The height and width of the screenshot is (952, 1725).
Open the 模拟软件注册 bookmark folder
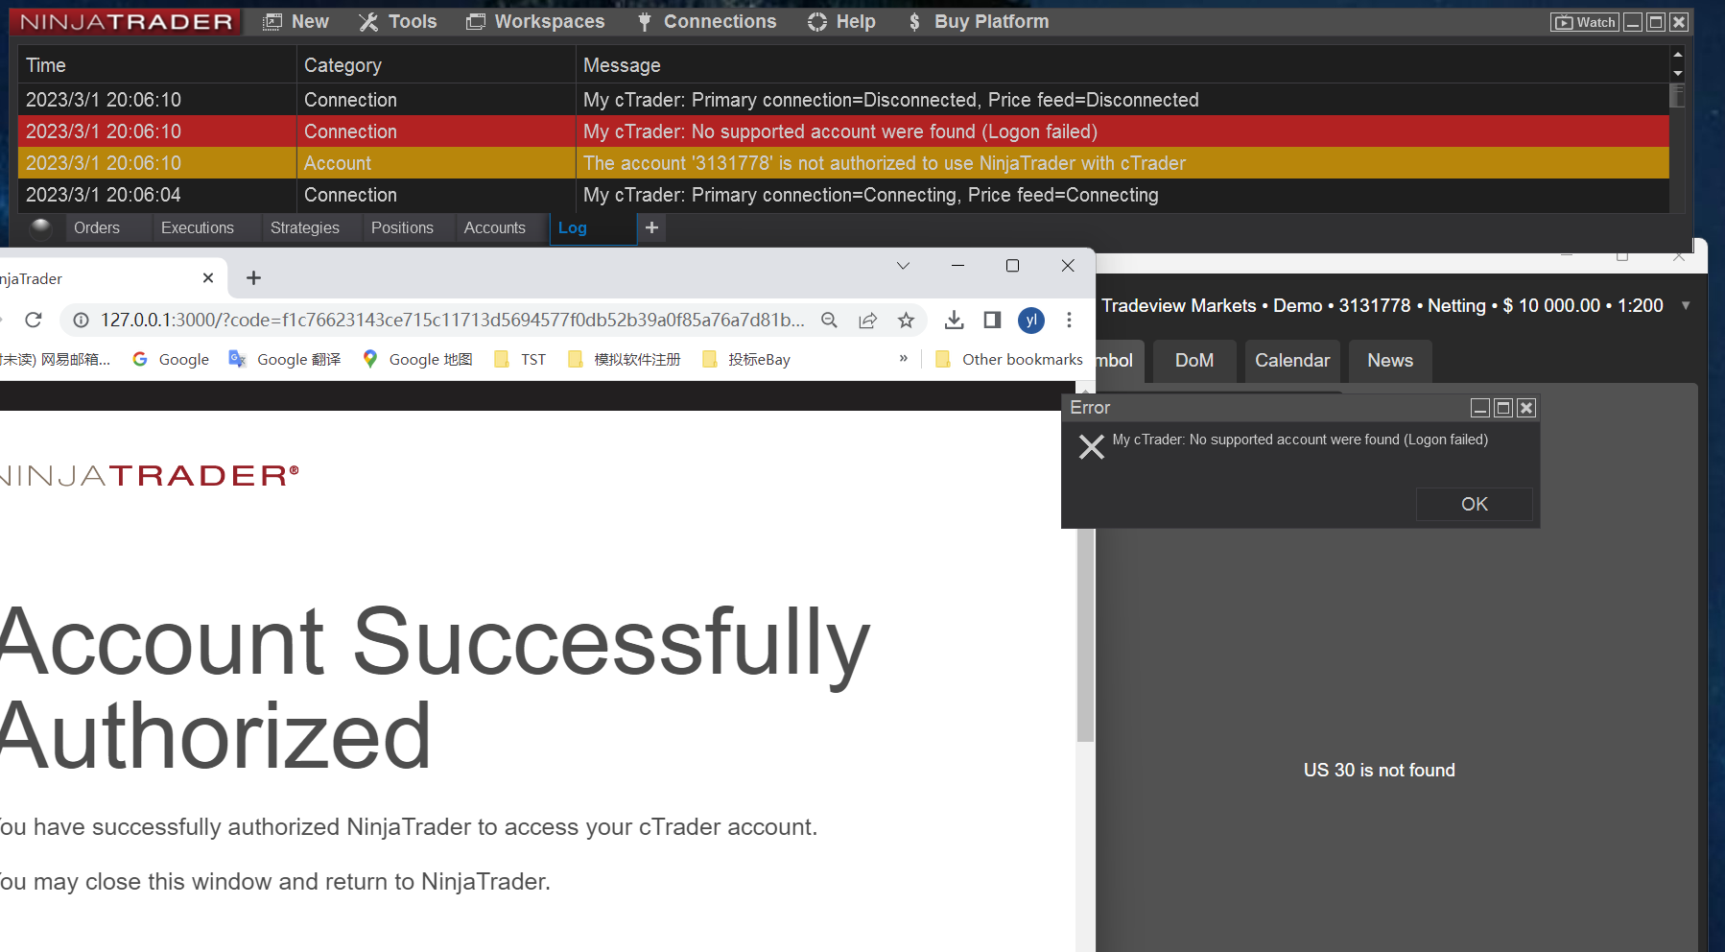625,359
